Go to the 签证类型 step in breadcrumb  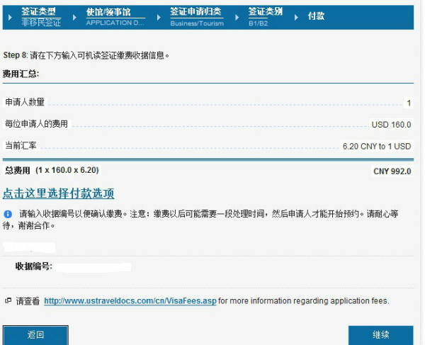coord(41,17)
